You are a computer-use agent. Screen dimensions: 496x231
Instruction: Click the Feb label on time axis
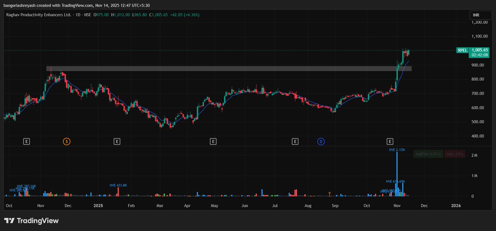click(131, 205)
